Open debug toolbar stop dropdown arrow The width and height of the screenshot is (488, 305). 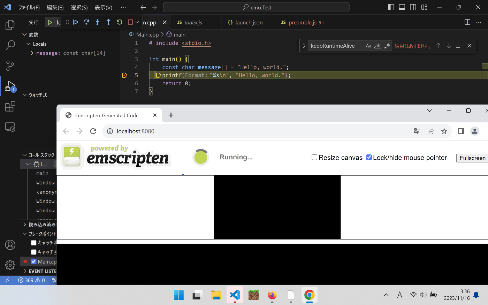coord(137,22)
